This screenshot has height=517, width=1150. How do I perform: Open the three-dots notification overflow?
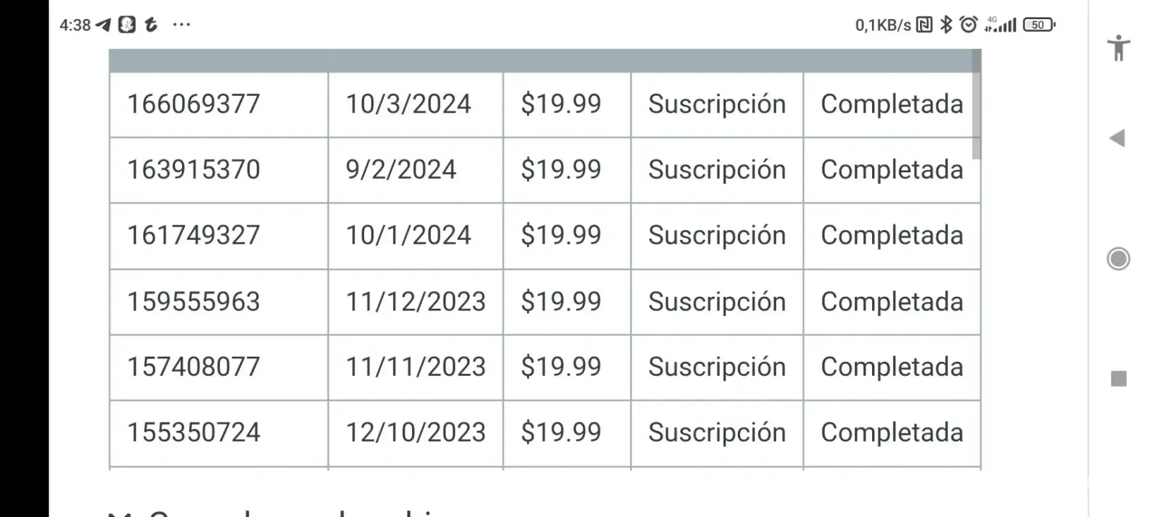(181, 25)
